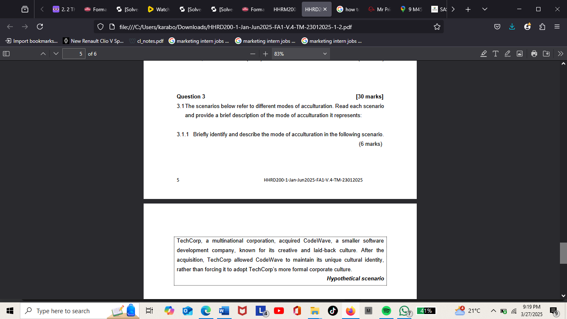The image size is (567, 319).
Task: Open the Firefox extensions menu
Action: click(x=542, y=27)
